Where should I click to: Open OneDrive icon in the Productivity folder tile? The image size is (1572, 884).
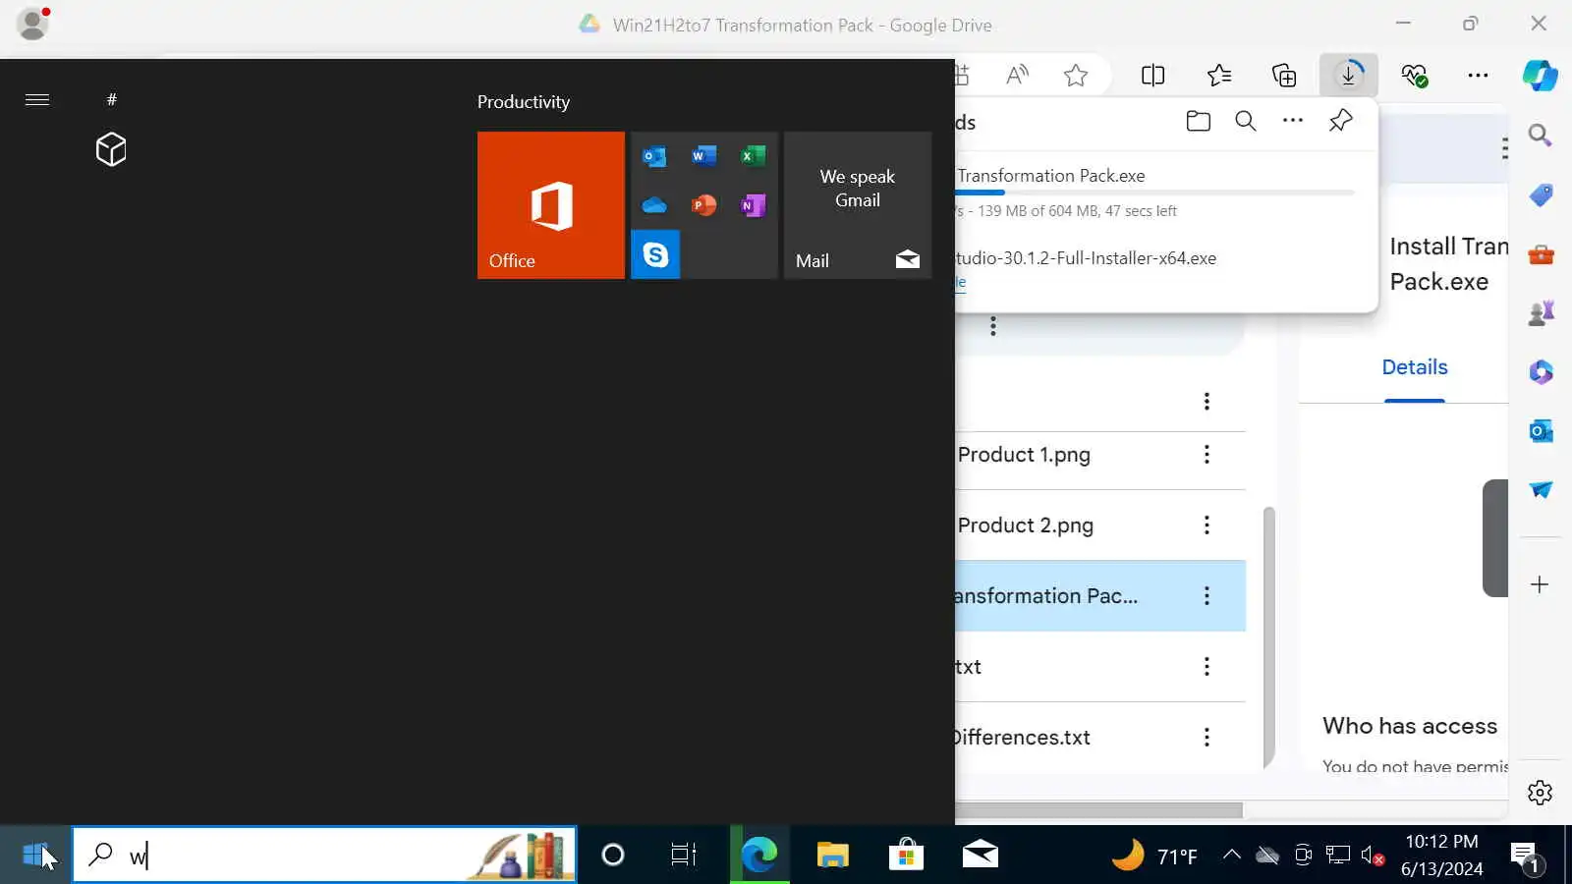654,205
